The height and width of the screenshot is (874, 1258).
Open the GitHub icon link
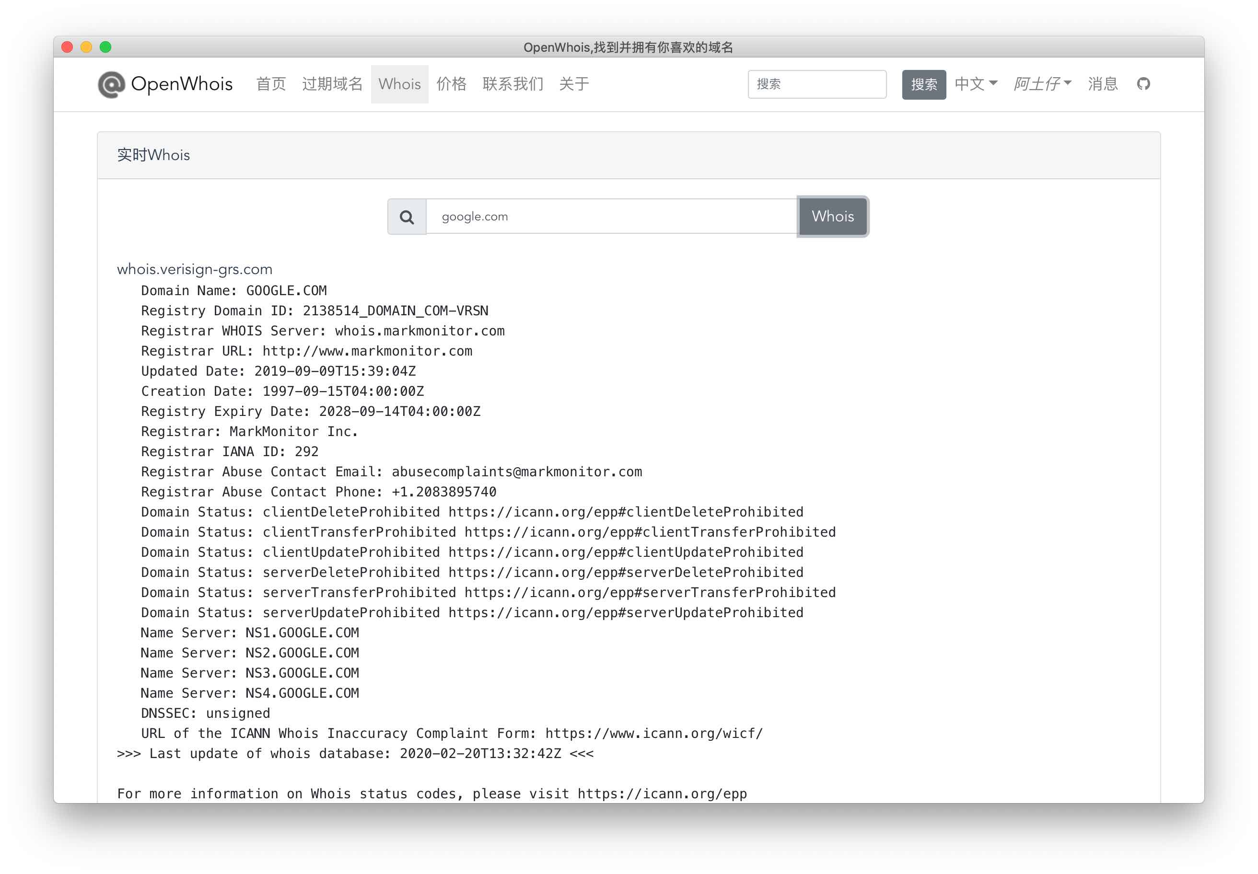coord(1143,84)
